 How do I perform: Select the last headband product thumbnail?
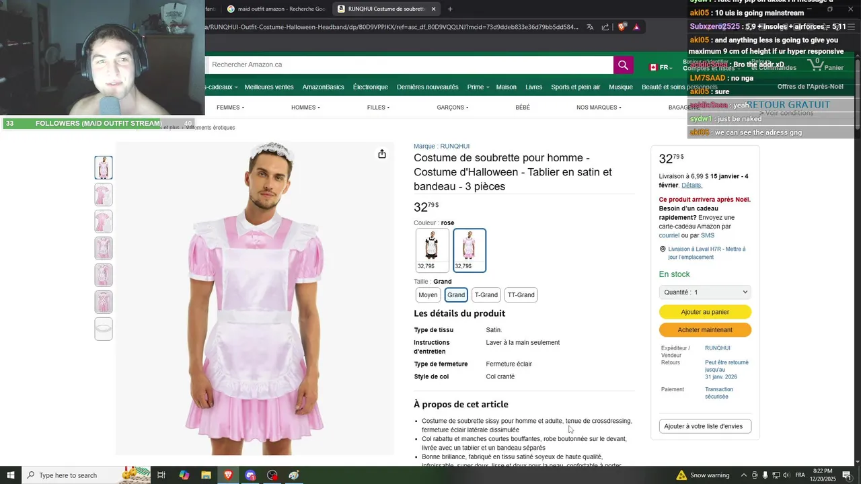coord(104,329)
